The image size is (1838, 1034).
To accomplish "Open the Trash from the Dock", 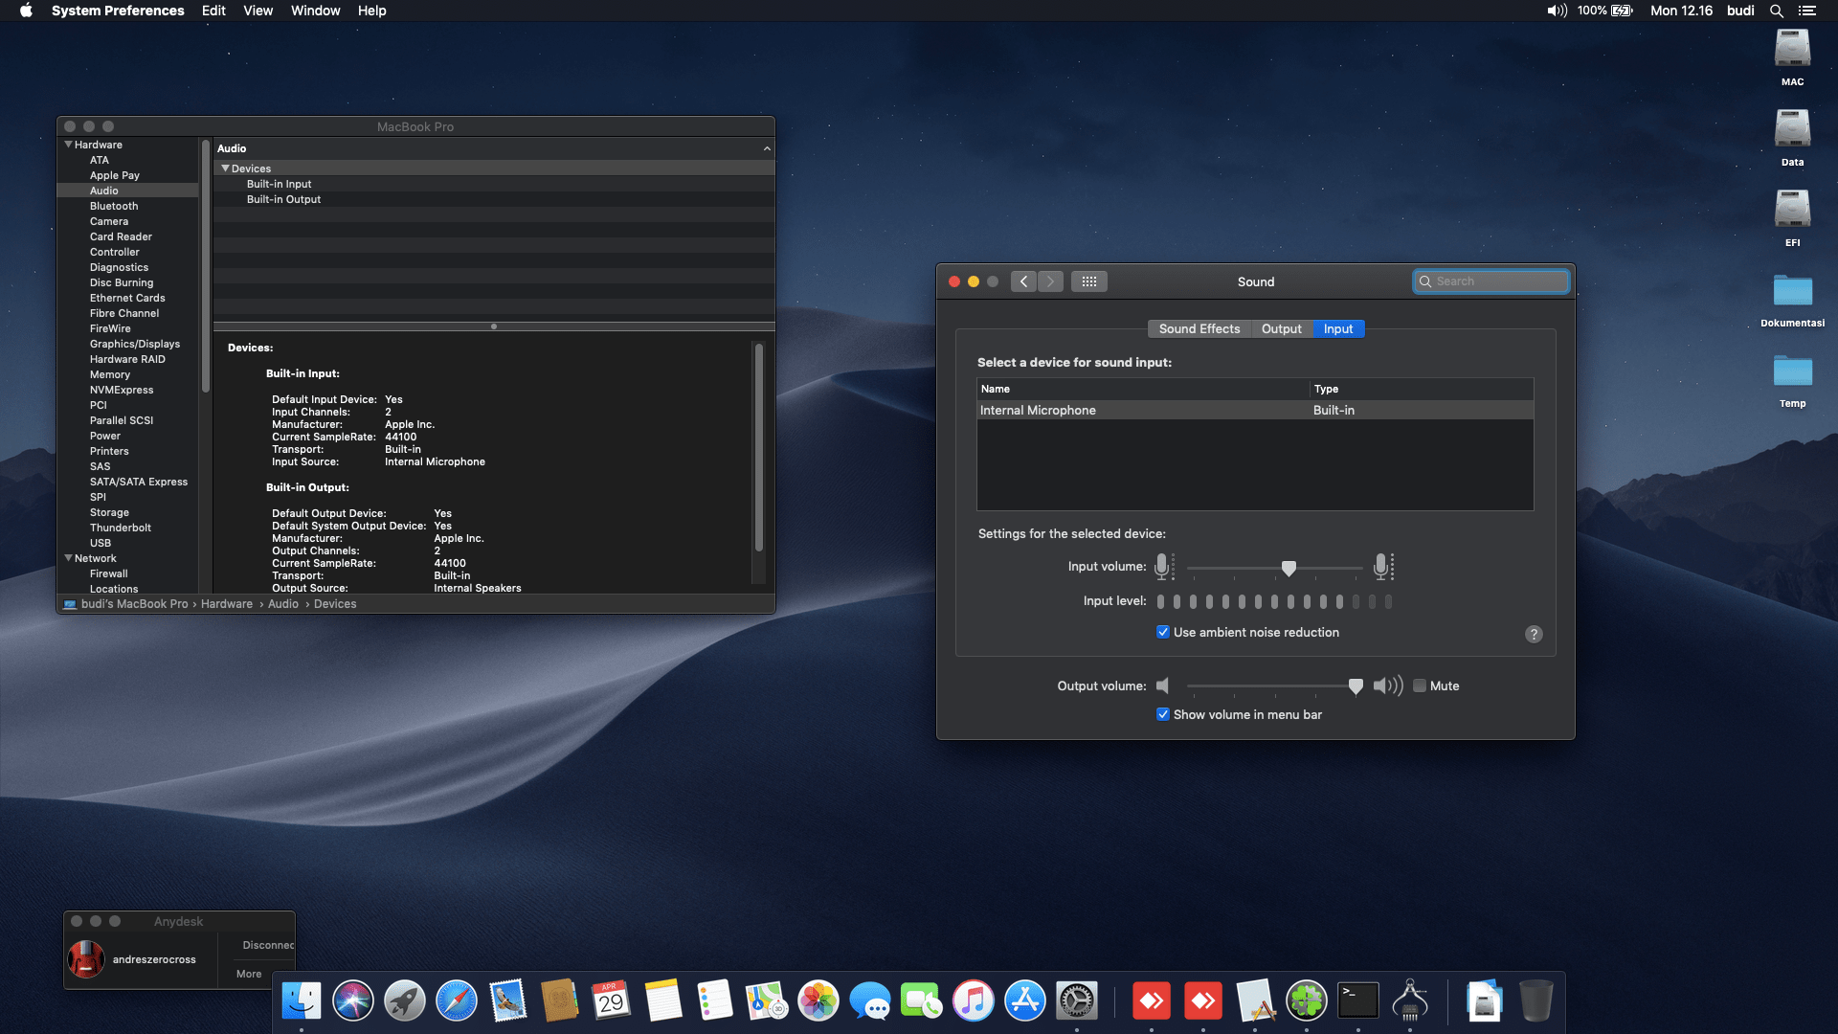I will [1537, 1000].
